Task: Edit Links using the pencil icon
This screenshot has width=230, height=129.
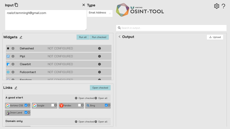Action: (16, 88)
